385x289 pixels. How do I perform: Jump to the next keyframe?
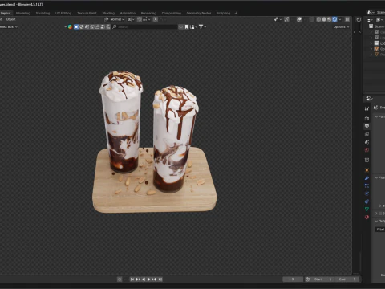[x=155, y=279]
